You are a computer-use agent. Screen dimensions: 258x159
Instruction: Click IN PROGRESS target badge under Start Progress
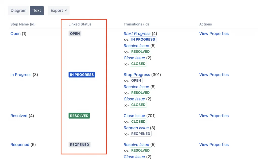pos(143,39)
